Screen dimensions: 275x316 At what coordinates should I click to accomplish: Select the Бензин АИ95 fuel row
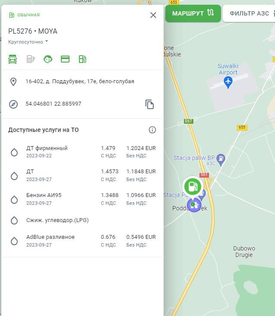tap(82, 199)
